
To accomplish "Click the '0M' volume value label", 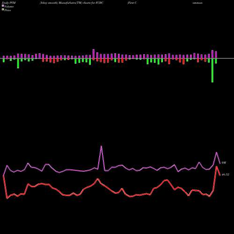I will pos(224,163).
